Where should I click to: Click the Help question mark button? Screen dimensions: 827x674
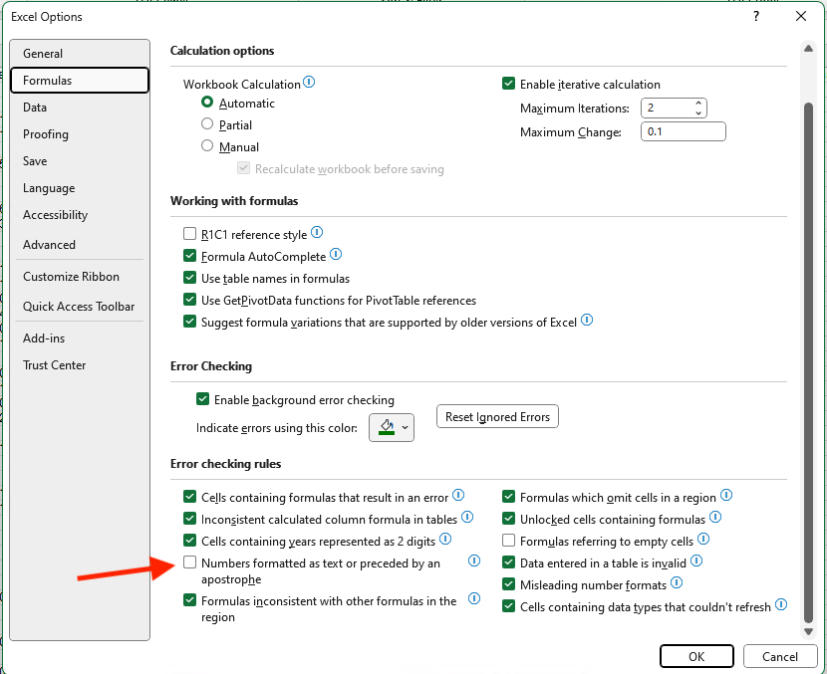[x=756, y=16]
